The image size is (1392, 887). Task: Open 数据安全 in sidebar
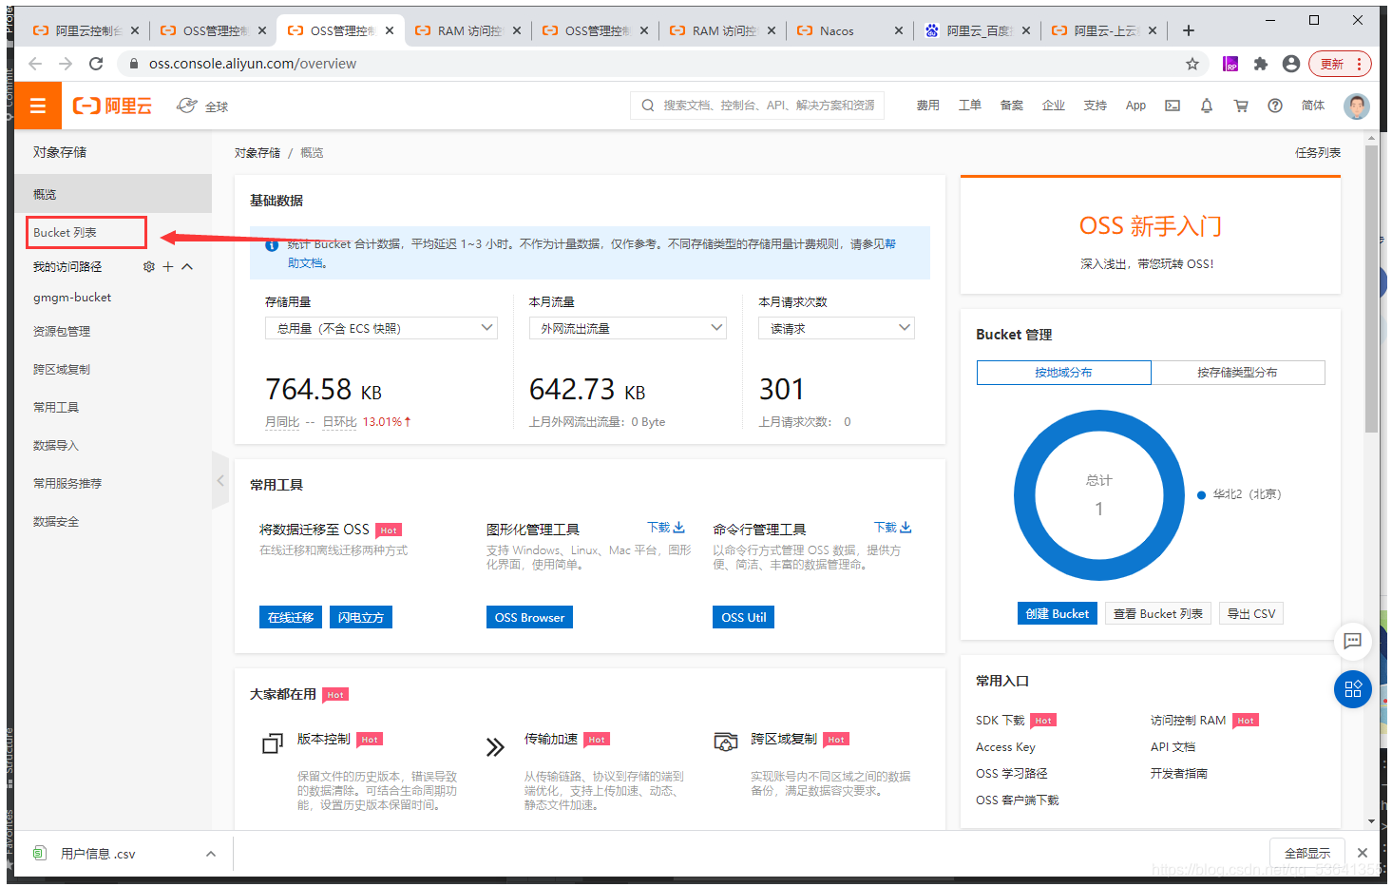point(56,522)
